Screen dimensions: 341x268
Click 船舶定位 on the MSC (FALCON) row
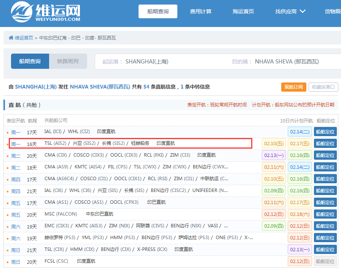pos(325,214)
